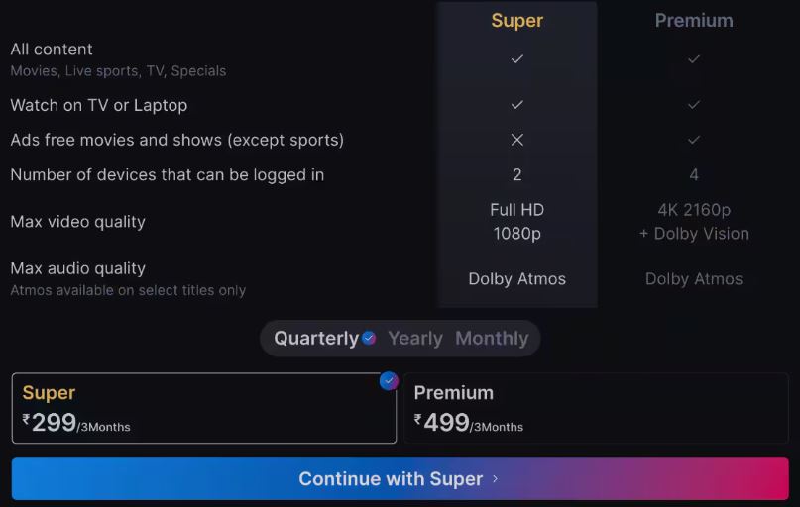Switch to Monthly billing

point(492,338)
